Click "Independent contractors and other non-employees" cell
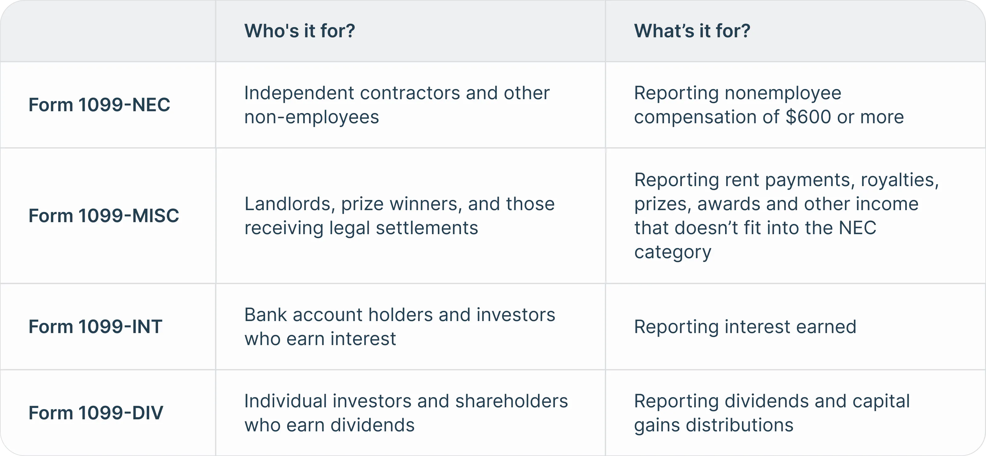Image resolution: width=986 pixels, height=456 pixels. (x=397, y=104)
